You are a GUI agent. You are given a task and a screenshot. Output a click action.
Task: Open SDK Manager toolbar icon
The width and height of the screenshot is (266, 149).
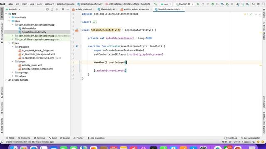point(248,4)
